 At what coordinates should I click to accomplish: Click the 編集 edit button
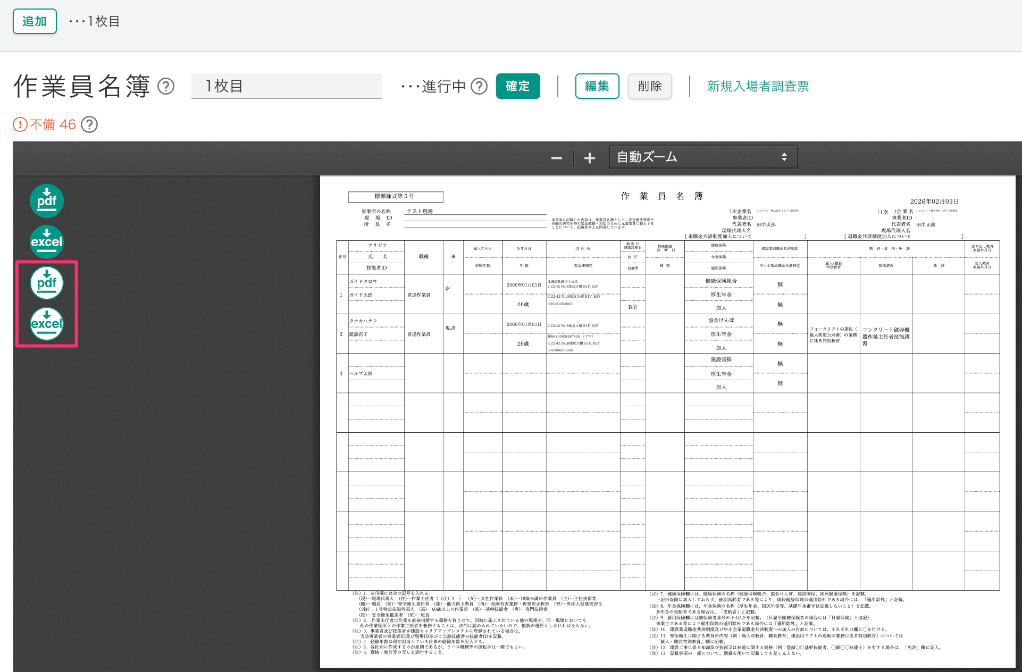tap(597, 86)
